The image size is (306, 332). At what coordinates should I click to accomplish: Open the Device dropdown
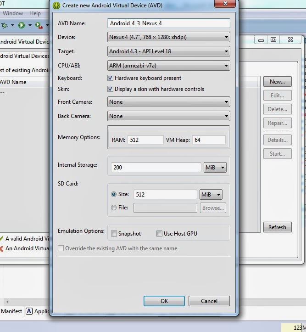coord(169,37)
